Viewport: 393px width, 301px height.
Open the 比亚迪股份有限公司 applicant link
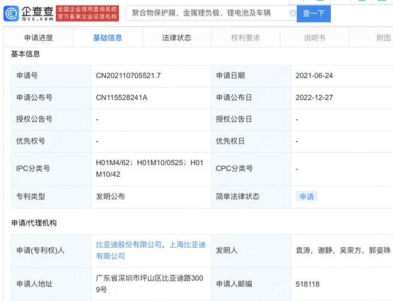(129, 245)
